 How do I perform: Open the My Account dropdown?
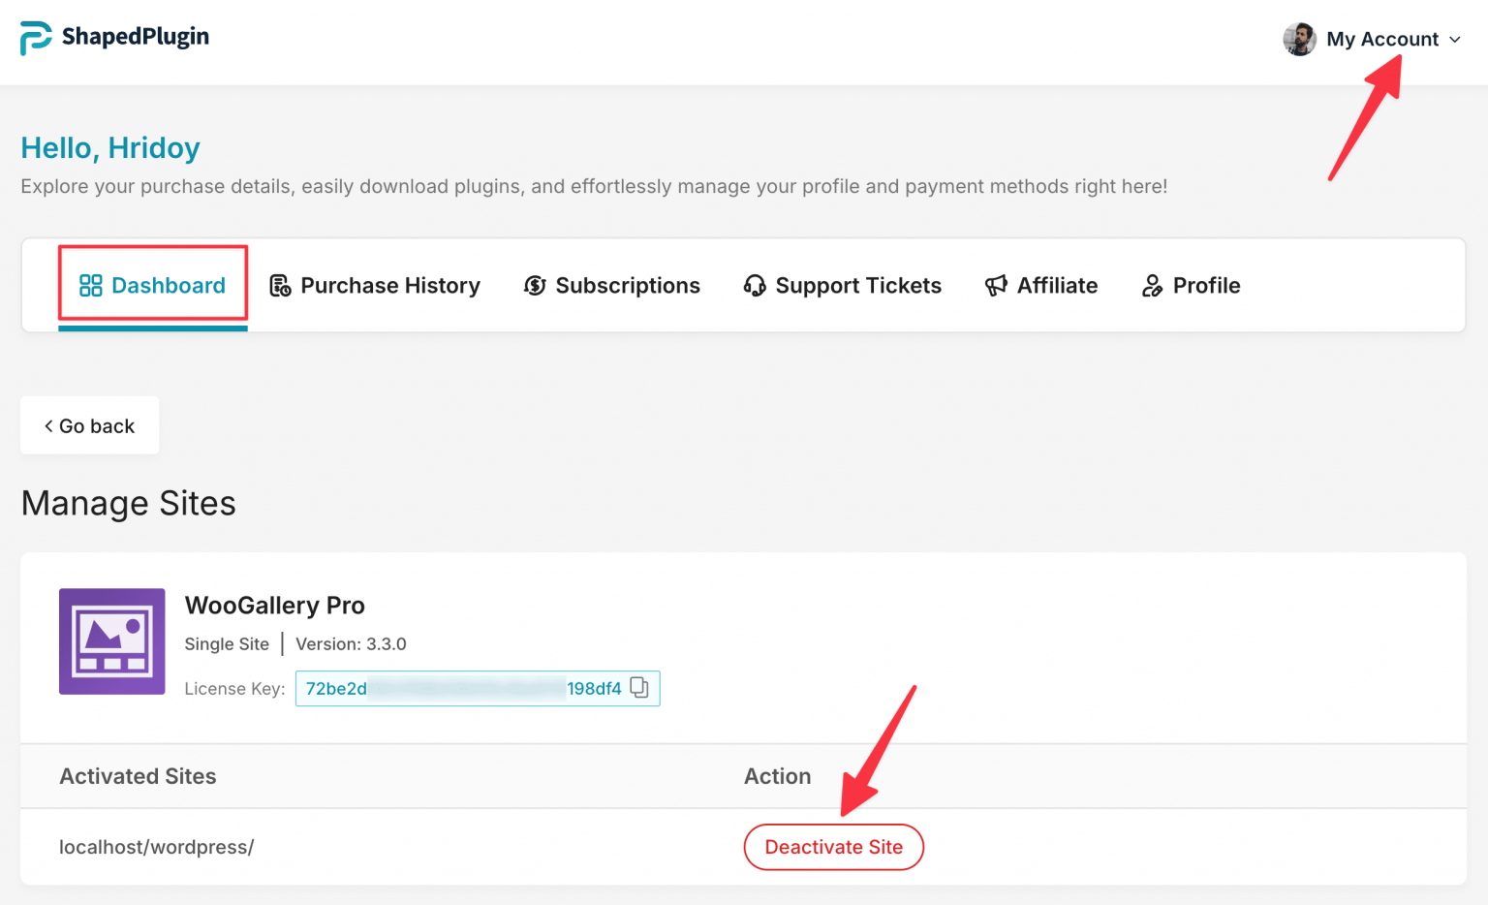tap(1382, 39)
